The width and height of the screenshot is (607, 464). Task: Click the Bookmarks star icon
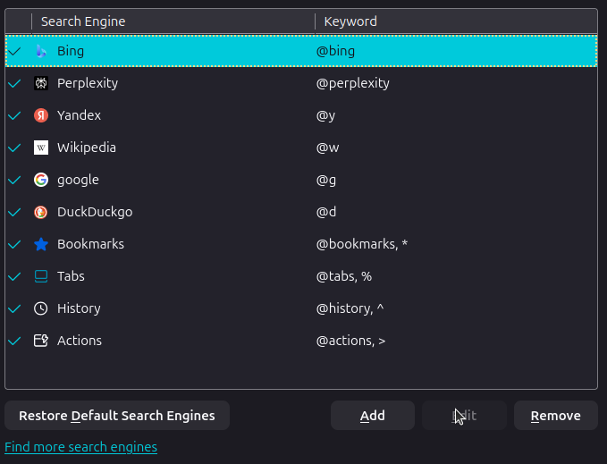pyautogui.click(x=40, y=244)
